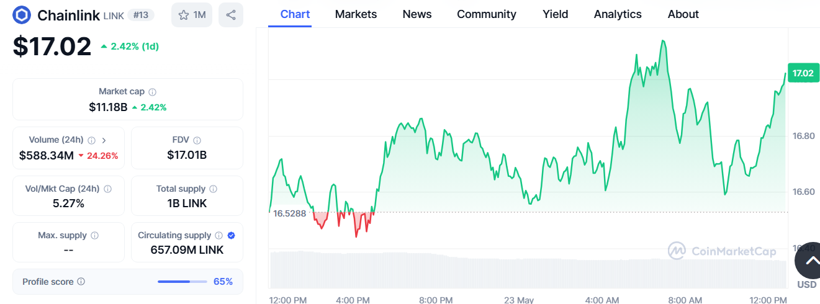
Task: Open the About tab
Action: [x=683, y=14]
